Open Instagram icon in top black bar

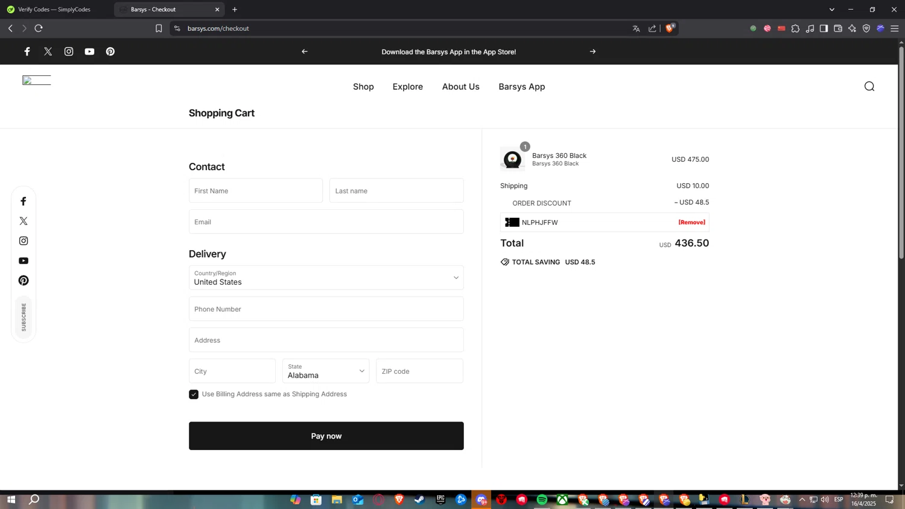pos(69,52)
